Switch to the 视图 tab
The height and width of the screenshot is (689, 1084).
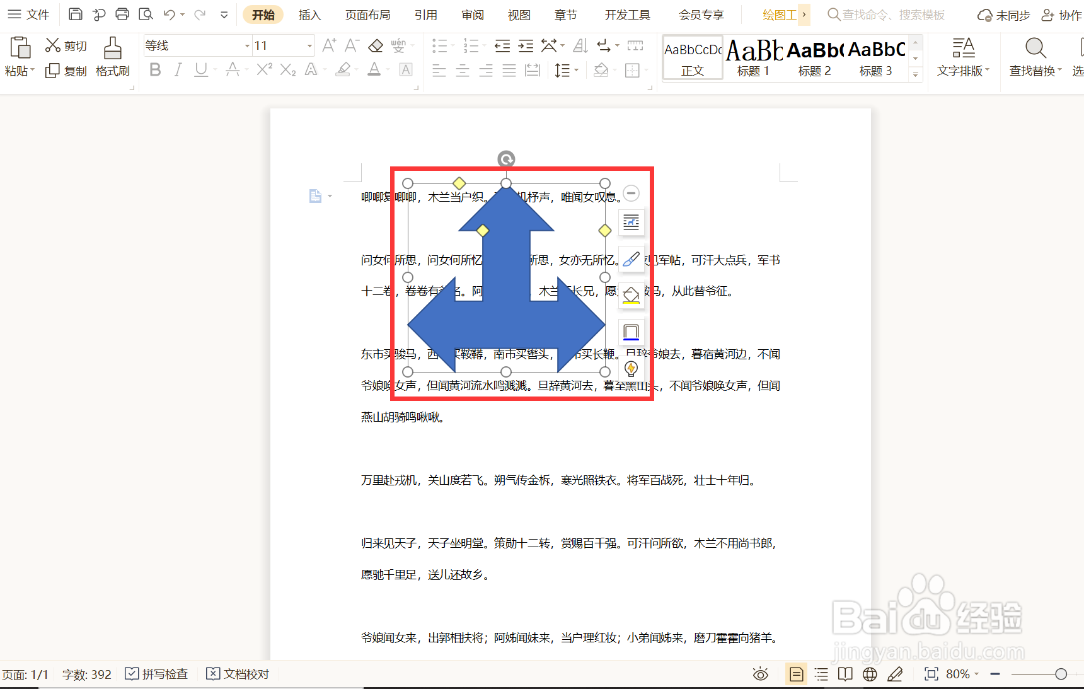pyautogui.click(x=519, y=14)
